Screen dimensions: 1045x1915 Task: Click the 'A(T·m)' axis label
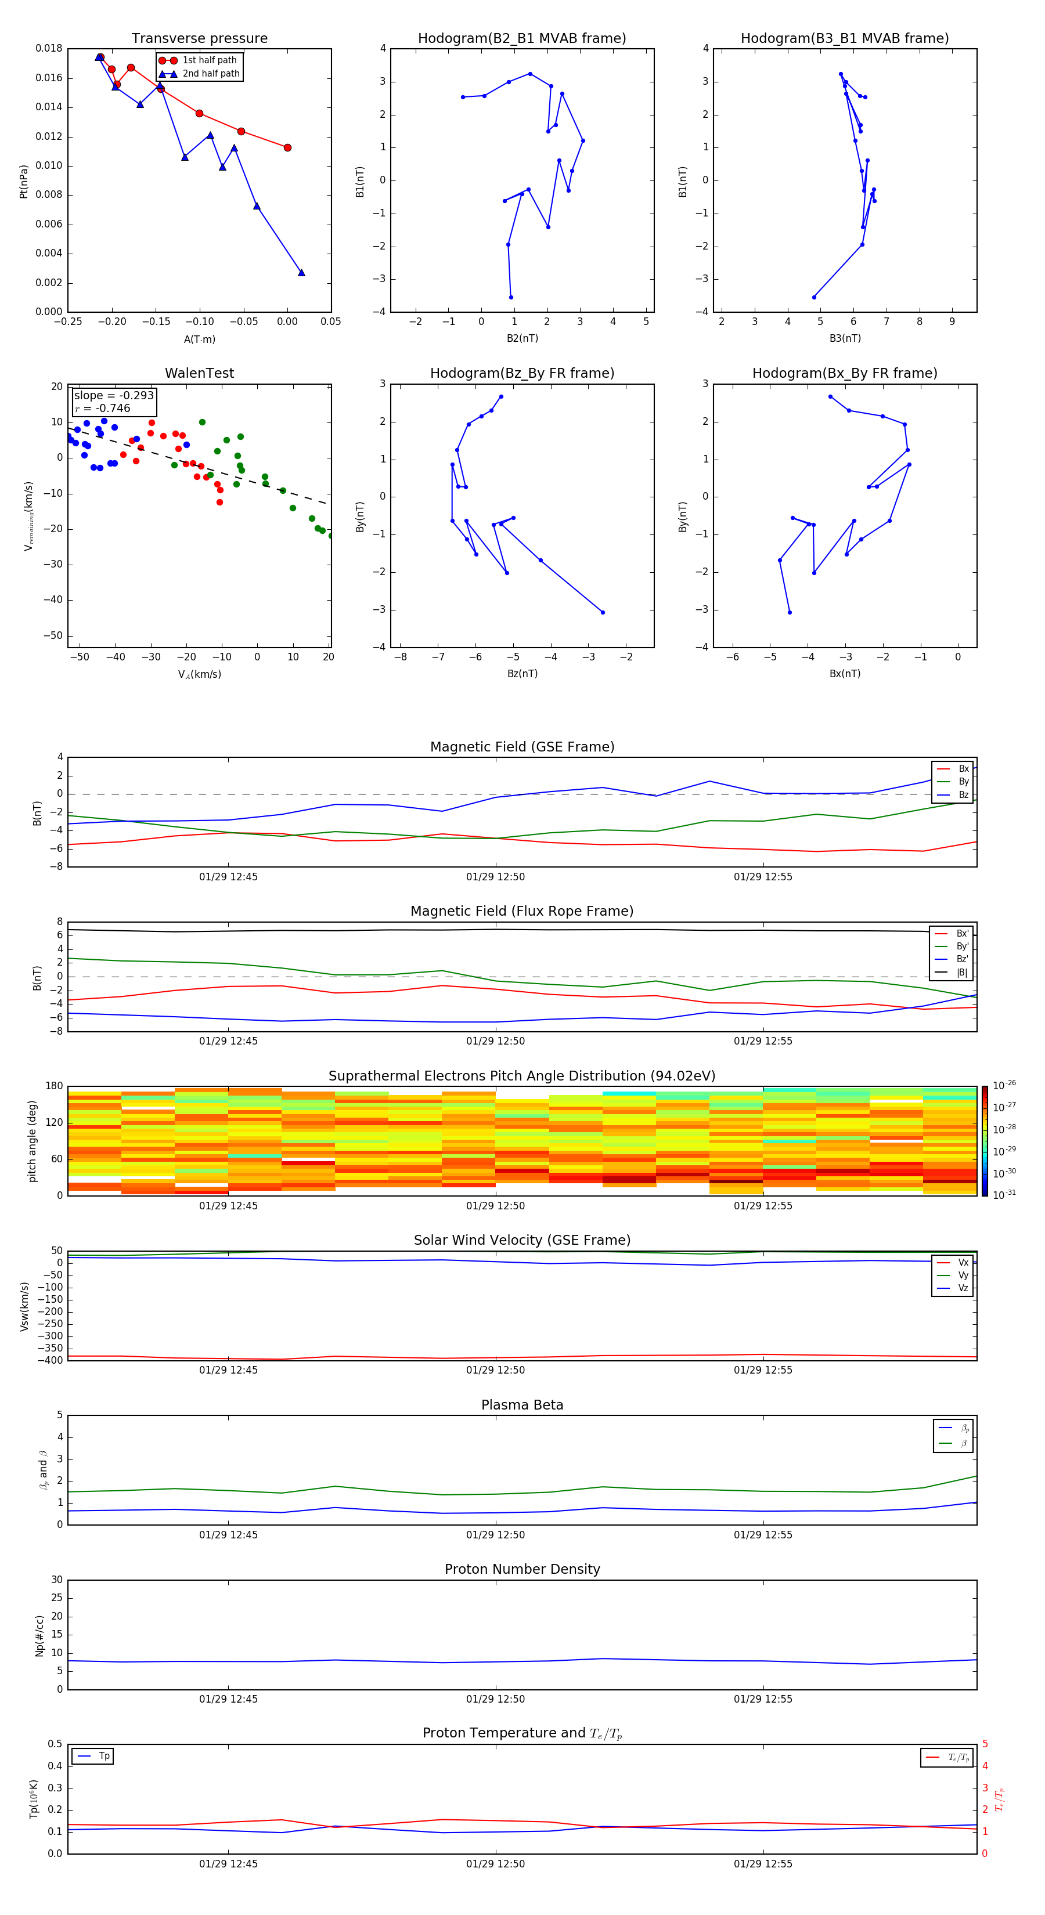pyautogui.click(x=199, y=339)
